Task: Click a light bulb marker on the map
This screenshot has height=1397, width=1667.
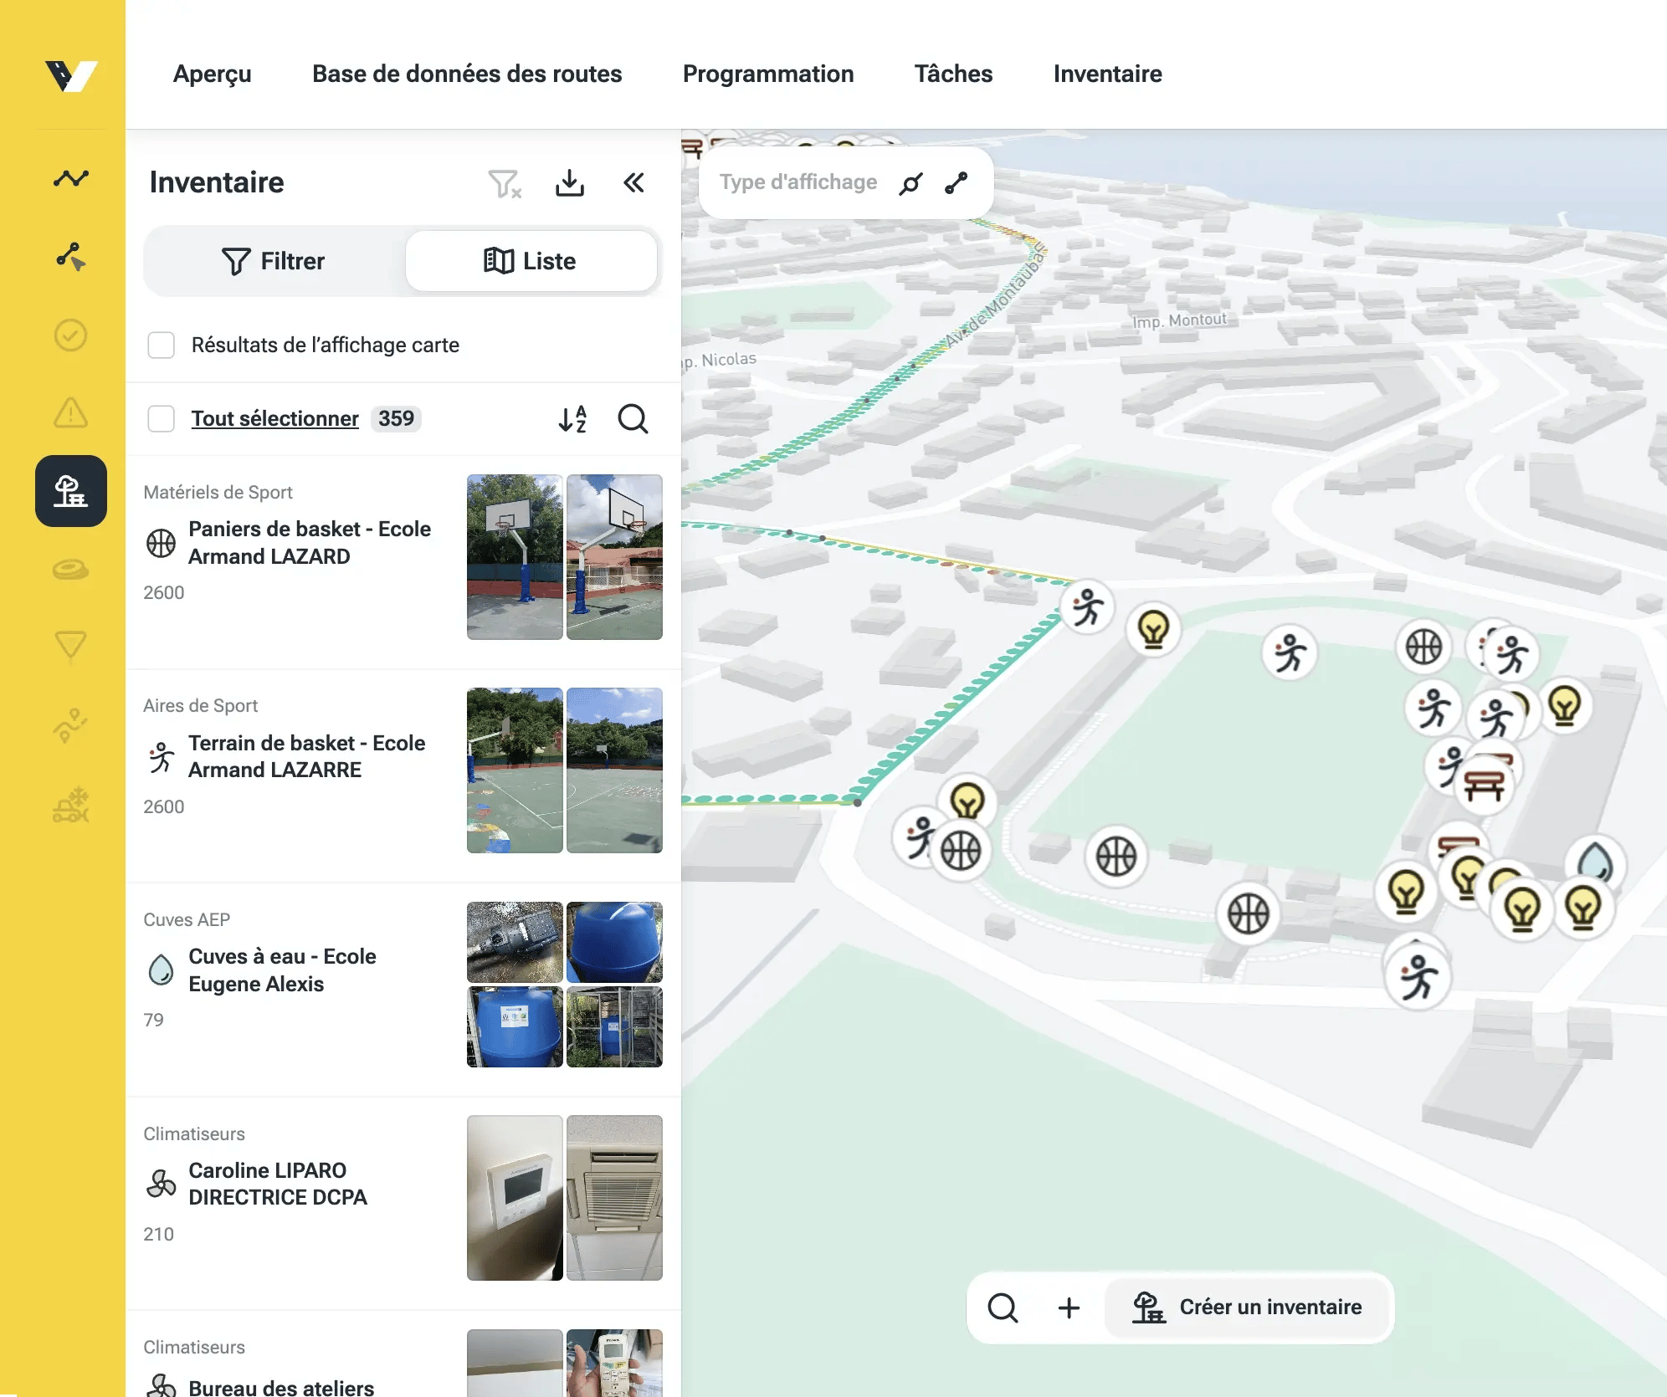Action: (1154, 631)
